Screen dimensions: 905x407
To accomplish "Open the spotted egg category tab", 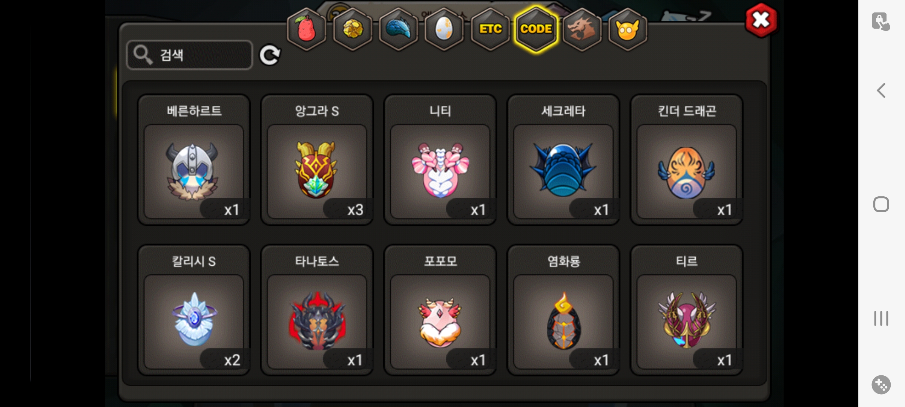I will click(x=444, y=29).
